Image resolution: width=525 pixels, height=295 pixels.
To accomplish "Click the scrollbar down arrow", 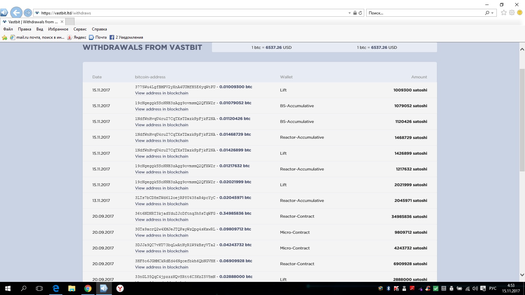I will click(522, 275).
